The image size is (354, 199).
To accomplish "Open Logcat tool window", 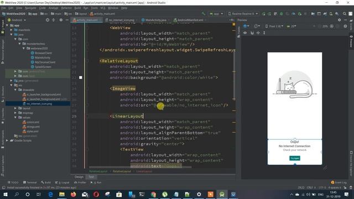I will point(63,182).
